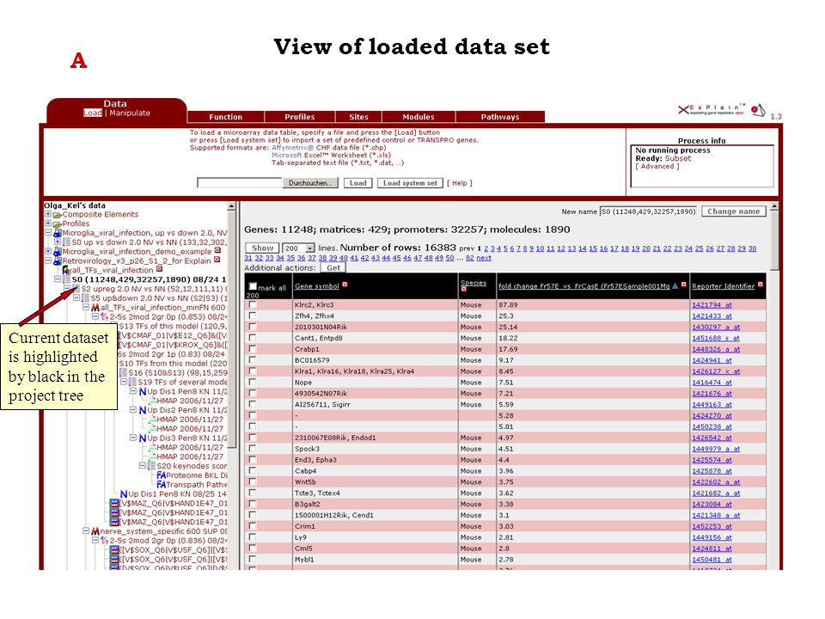Click the folder icon beside Composite Elements

tap(58, 215)
